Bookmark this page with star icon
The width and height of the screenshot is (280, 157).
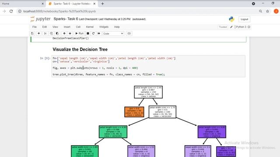(267, 11)
